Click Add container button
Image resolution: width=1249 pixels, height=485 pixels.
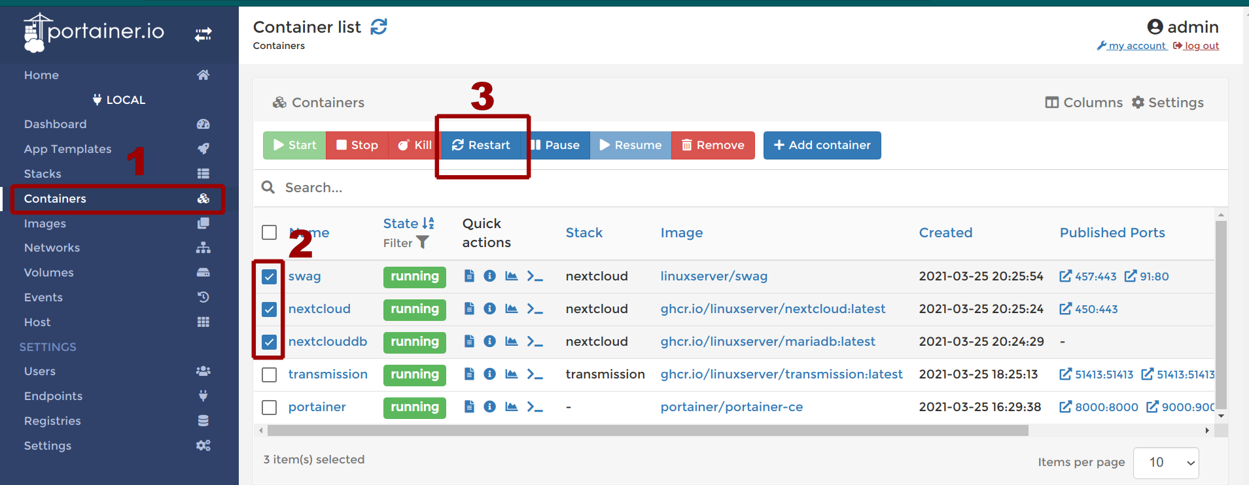click(x=822, y=145)
